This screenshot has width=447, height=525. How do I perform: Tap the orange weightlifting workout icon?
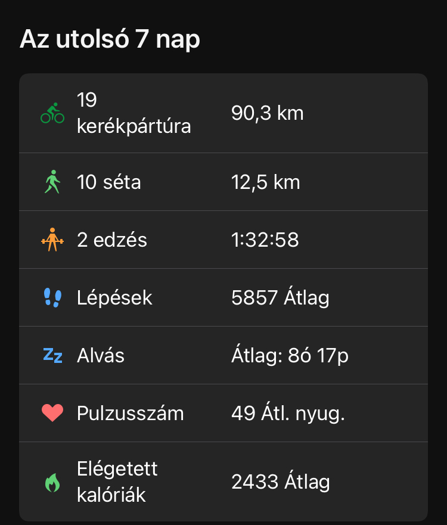tap(52, 240)
